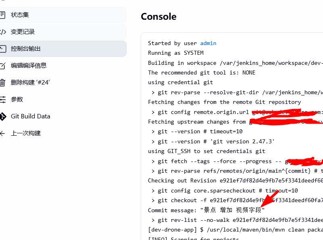Click the 控制台输出 terminal icon
The image size is (323, 240).
click(3, 49)
